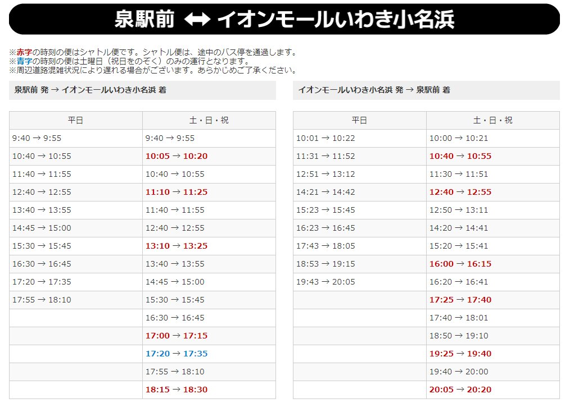Click 平日 header in the 泉駅前 着 table
Viewport: 565px width, 403px height.
360,120
